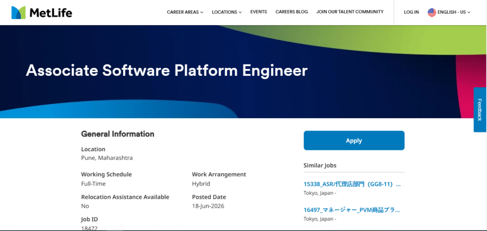Image resolution: width=487 pixels, height=231 pixels.
Task: Open the English - US language dropdown
Action: [x=454, y=12]
